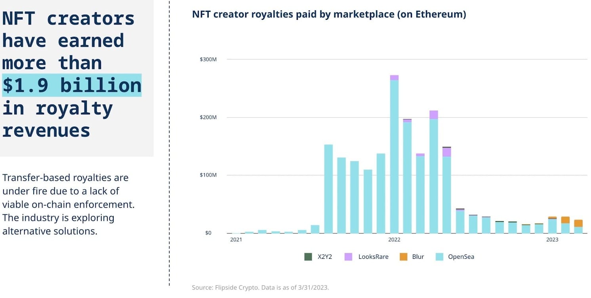591x298 pixels.
Task: Select the Blur legend label
Action: pyautogui.click(x=418, y=257)
